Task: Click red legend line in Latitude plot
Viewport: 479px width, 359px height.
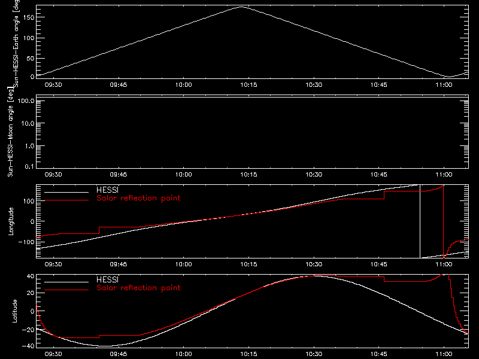Action: 66,290
